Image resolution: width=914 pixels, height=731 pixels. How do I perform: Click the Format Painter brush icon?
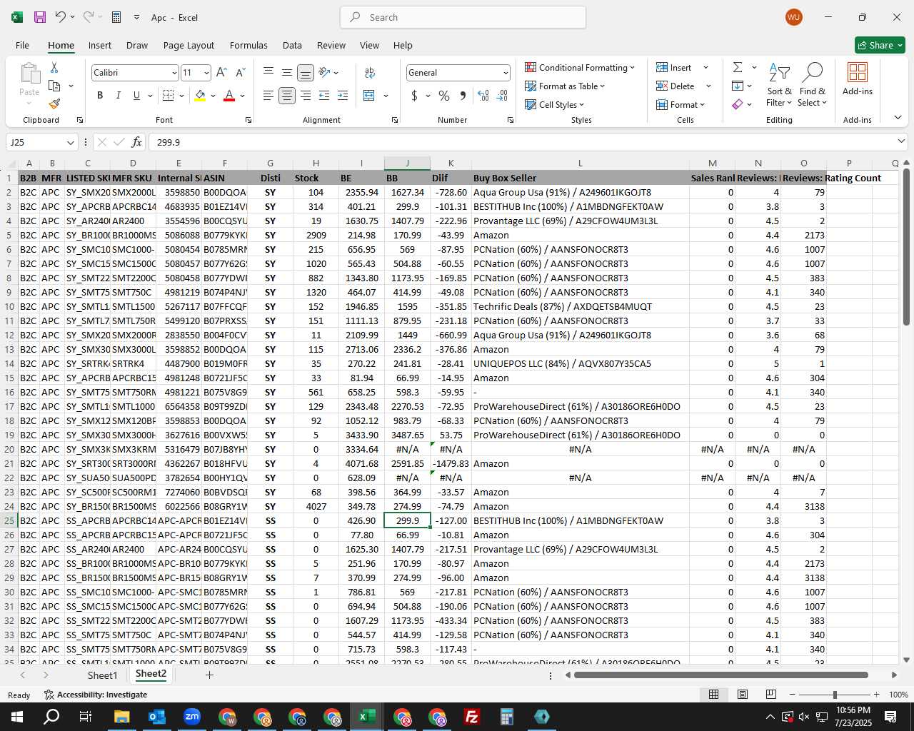54,104
